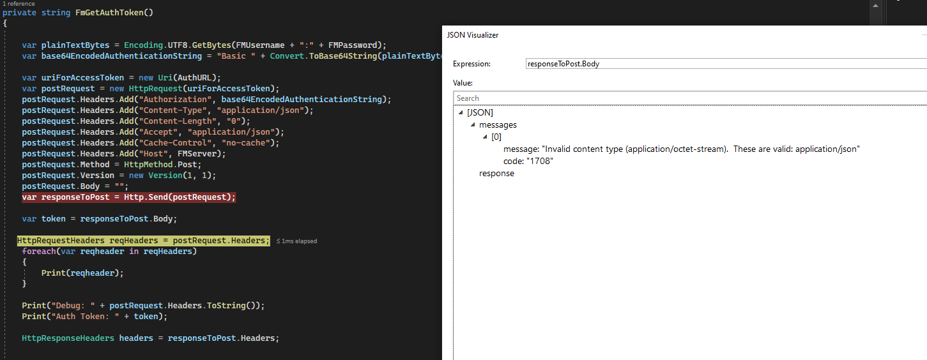The image size is (927, 360).
Task: Click the postRequest.Method = HttpMethod.Post line
Action: click(112, 165)
